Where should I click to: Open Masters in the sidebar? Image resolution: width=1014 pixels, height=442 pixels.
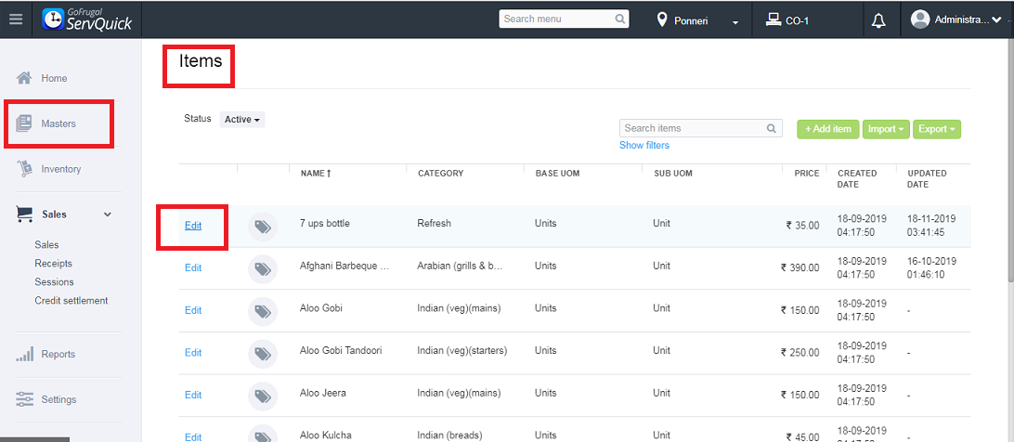pyautogui.click(x=58, y=123)
